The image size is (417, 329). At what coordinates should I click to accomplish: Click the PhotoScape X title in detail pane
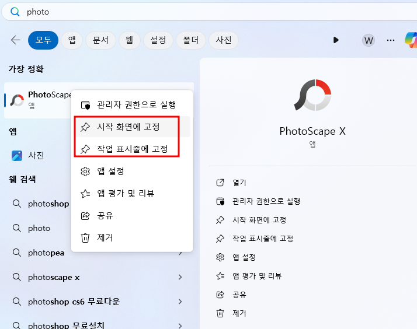click(312, 131)
